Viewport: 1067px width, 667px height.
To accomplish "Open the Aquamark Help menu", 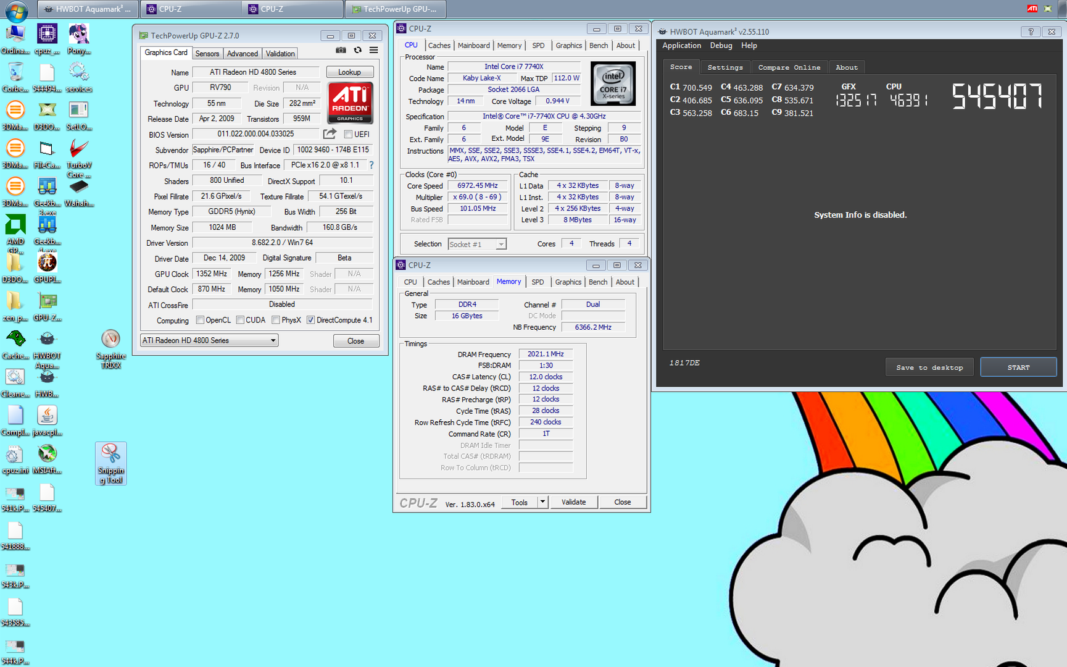I will (x=749, y=46).
